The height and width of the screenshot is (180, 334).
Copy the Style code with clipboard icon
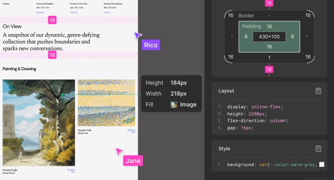(x=318, y=149)
